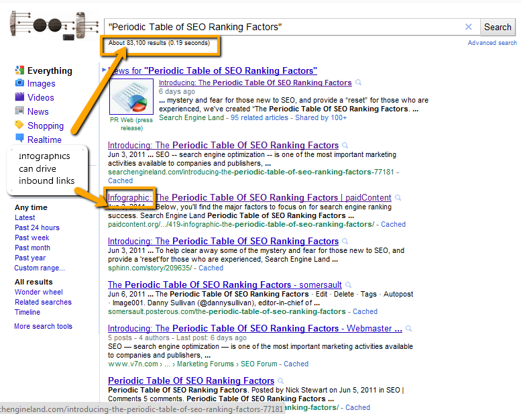Screen dimensions: 521x414
Task: Open news result Introducing: The Periodic Table
Action: (255, 83)
